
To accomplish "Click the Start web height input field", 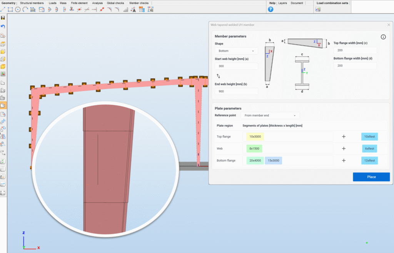I will coord(236,66).
